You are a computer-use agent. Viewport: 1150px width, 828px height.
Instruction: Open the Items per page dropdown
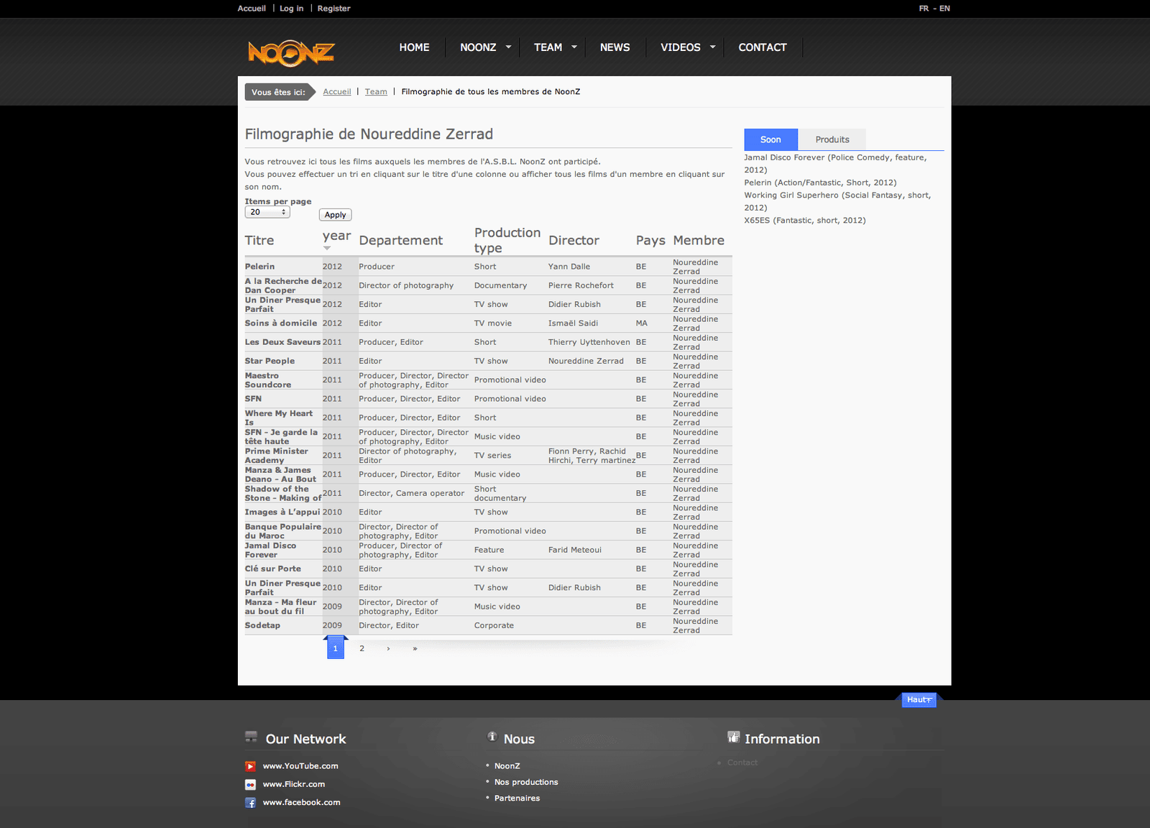267,213
